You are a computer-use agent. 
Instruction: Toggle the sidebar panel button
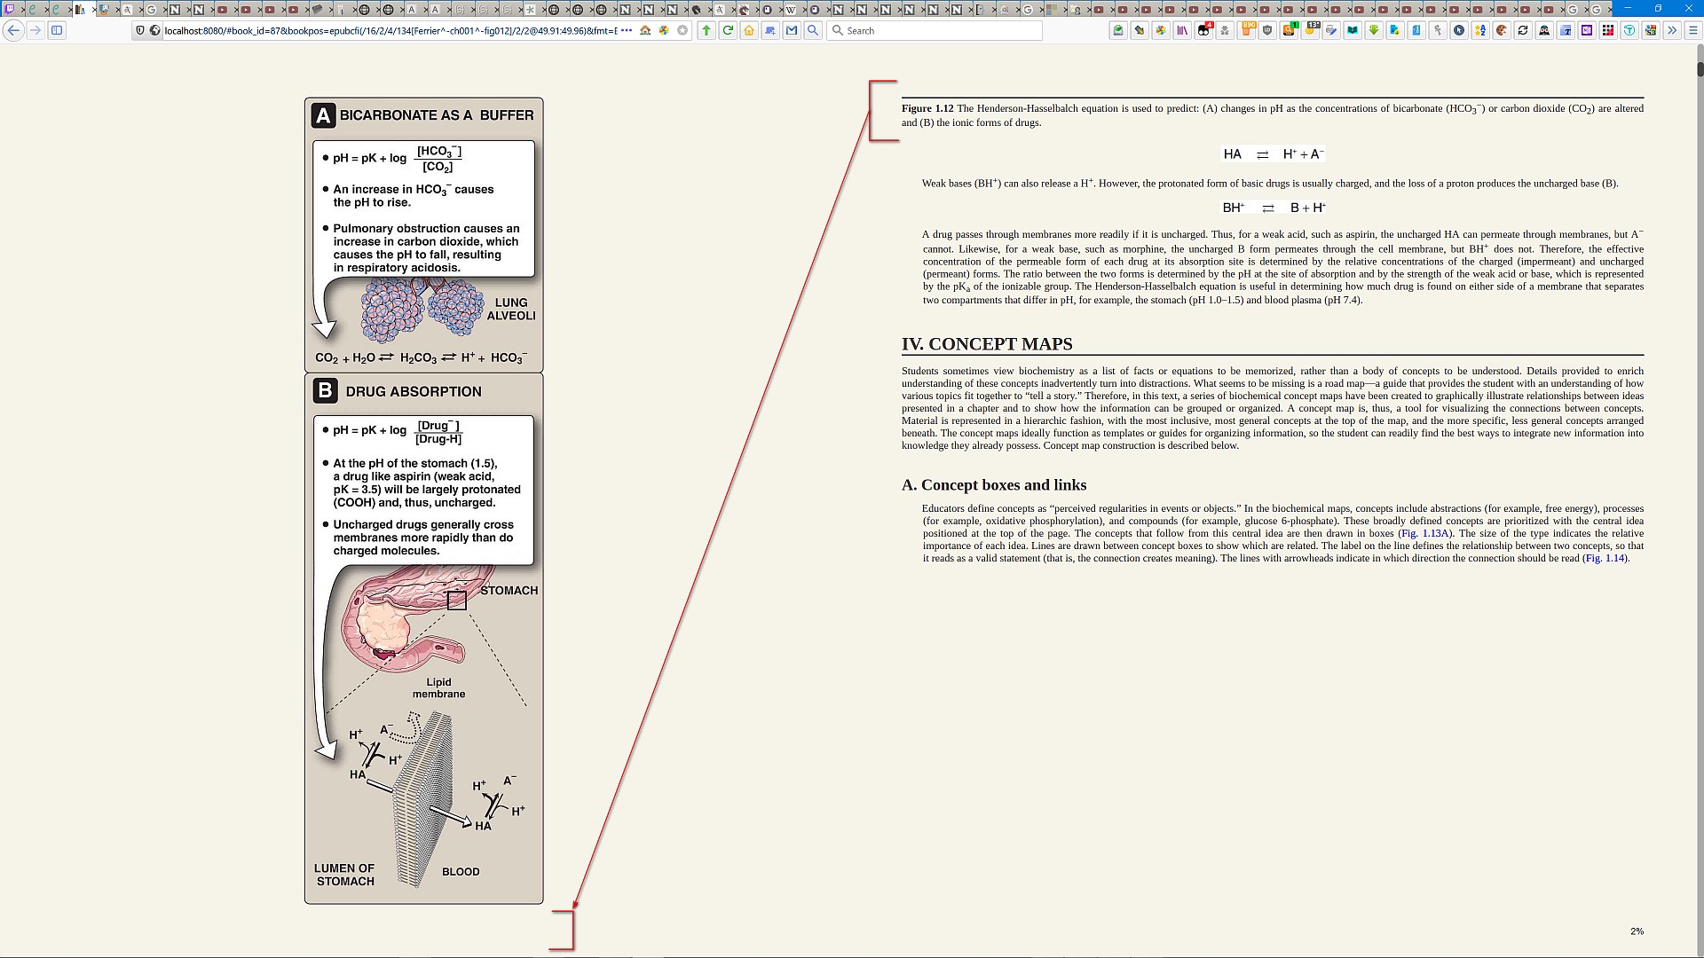pyautogui.click(x=57, y=30)
